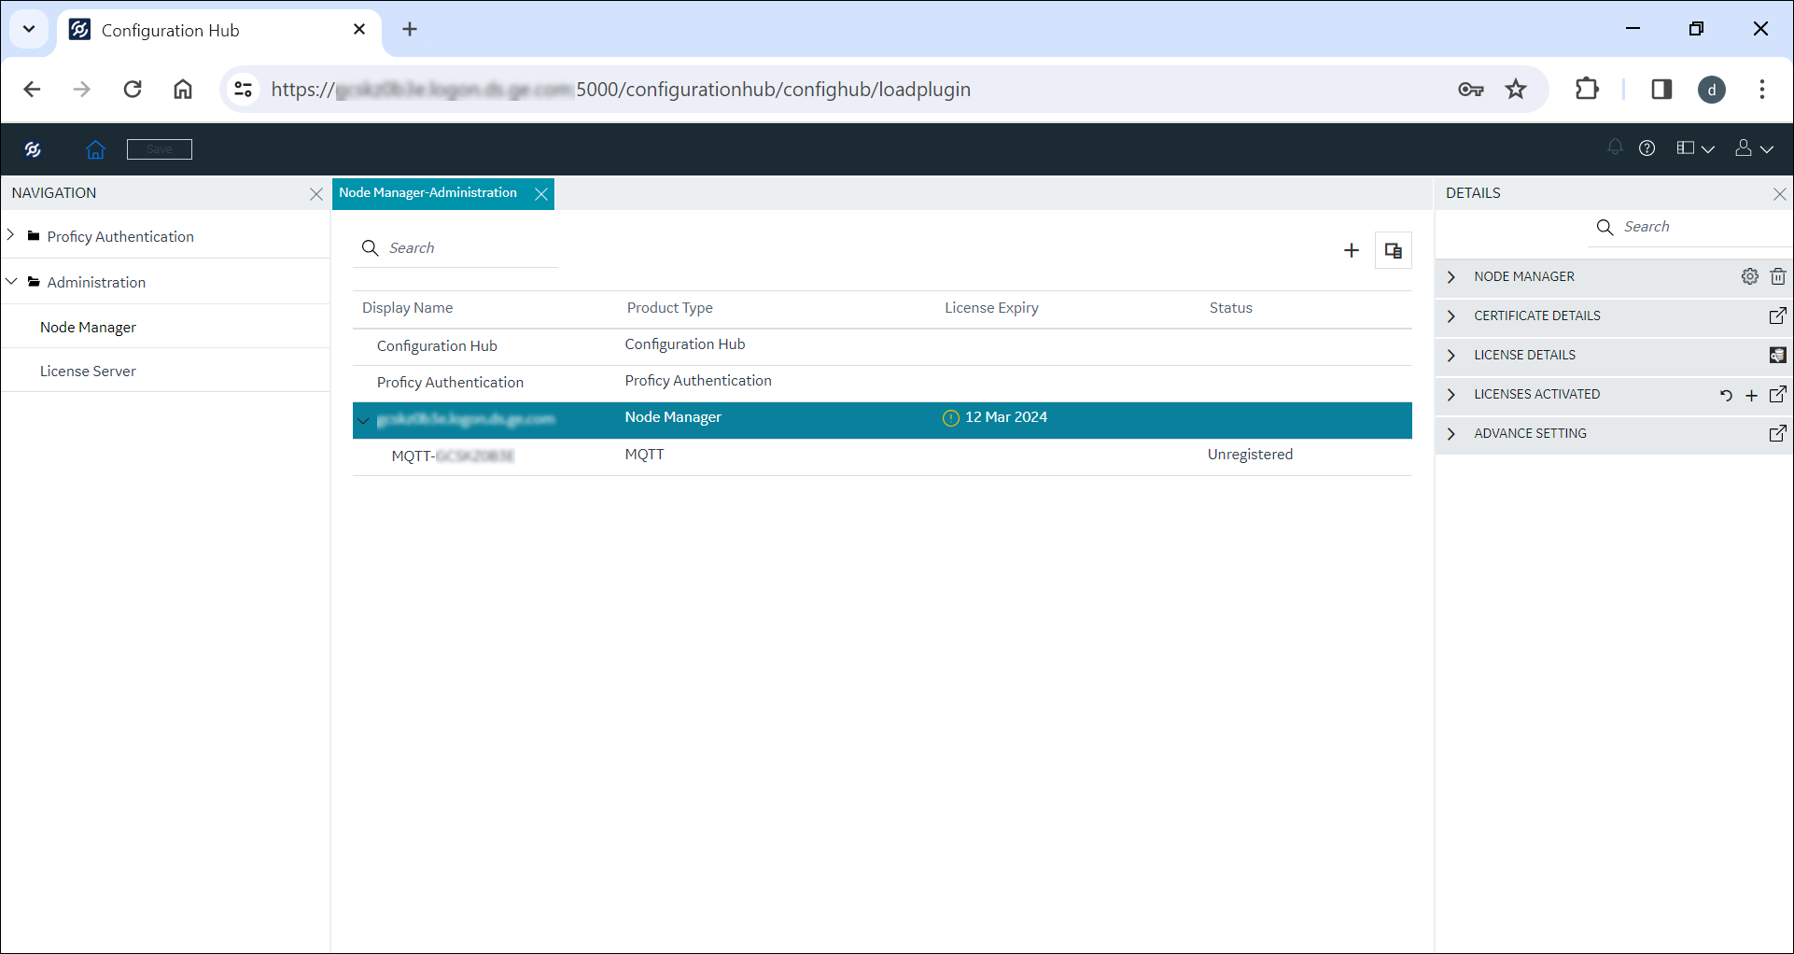Image resolution: width=1794 pixels, height=954 pixels.
Task: Open the tab search dropdown arrow
Action: pyautogui.click(x=29, y=29)
